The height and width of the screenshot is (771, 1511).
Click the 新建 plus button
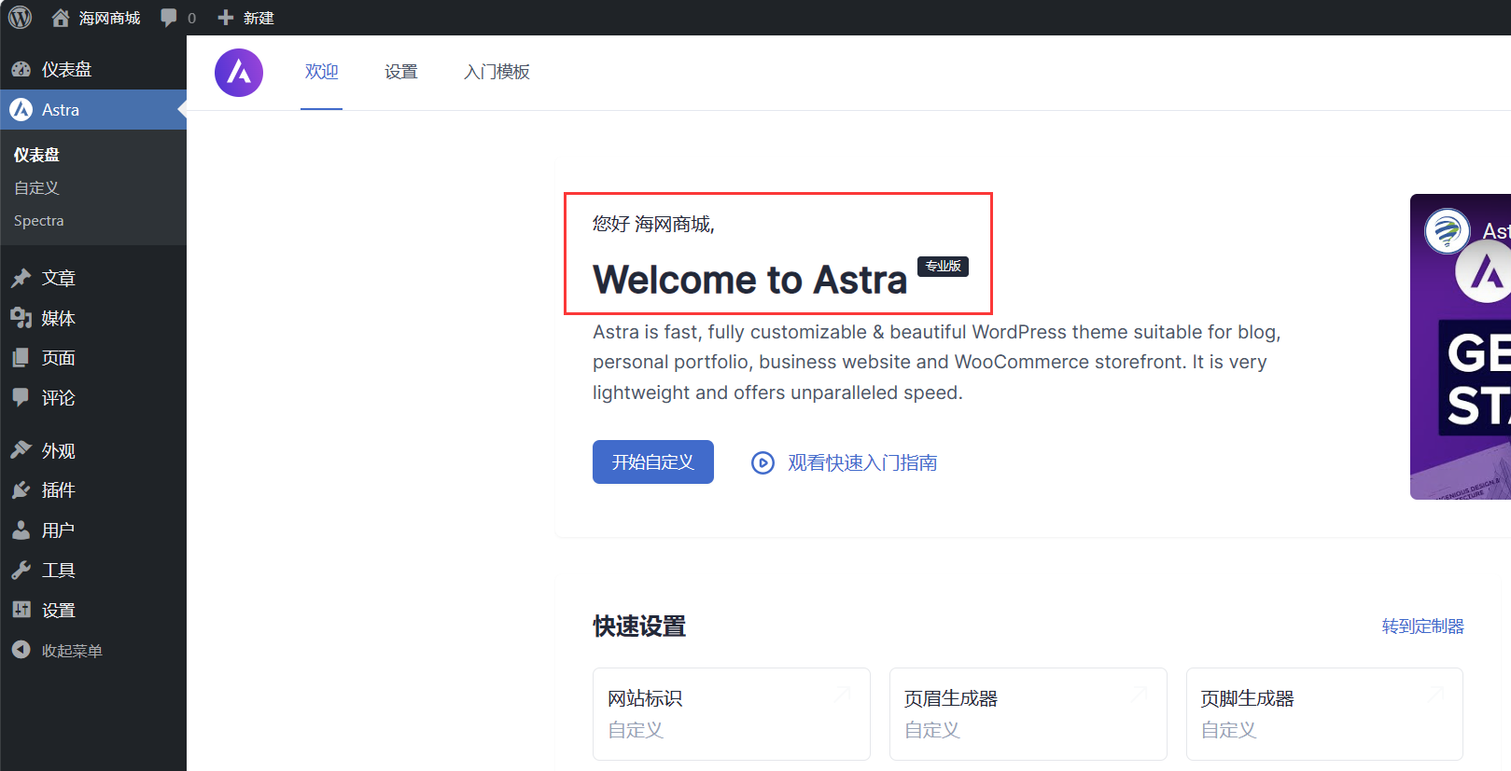pyautogui.click(x=245, y=18)
